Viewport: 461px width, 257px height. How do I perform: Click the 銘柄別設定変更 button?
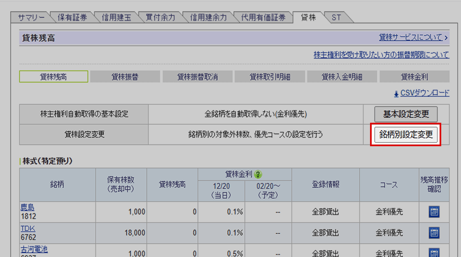tap(406, 135)
